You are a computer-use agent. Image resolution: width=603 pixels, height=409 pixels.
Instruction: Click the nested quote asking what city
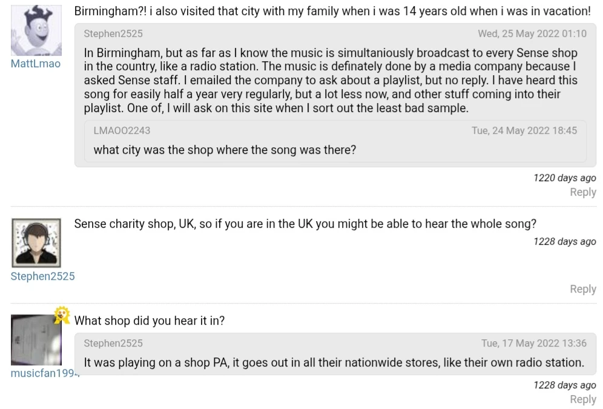click(225, 150)
